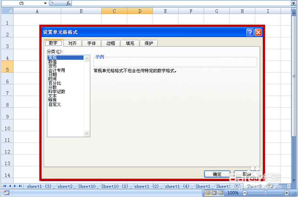Image resolution: width=298 pixels, height=197 pixels.
Task: Select 会计专用 in the category list
Action: (65, 70)
